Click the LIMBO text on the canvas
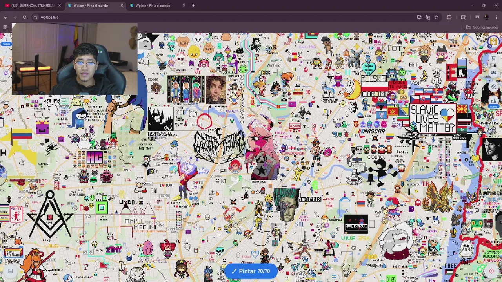Image resolution: width=502 pixels, height=282 pixels. (x=127, y=202)
